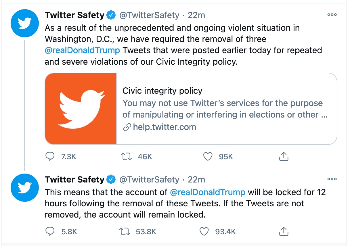Click @TwitterSafety handle on second tweet
This screenshot has height=246, width=352.
tap(149, 180)
